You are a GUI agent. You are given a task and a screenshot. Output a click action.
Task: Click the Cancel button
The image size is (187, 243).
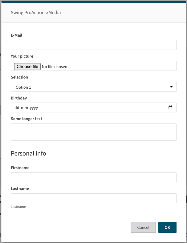[x=143, y=227]
